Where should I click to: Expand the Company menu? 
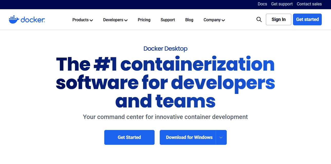214,20
